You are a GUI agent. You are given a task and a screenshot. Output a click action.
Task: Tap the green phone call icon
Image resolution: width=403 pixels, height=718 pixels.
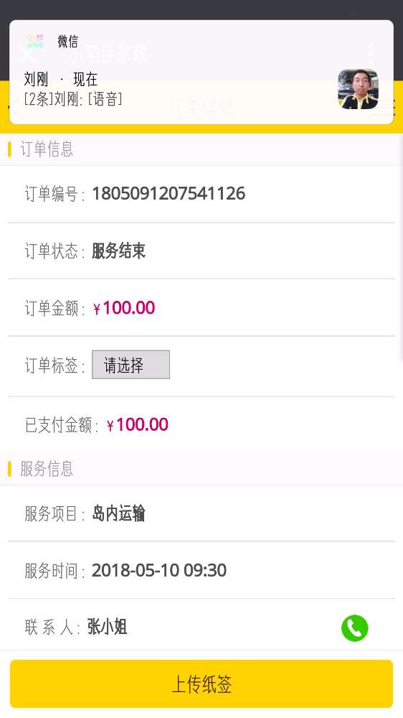click(354, 628)
